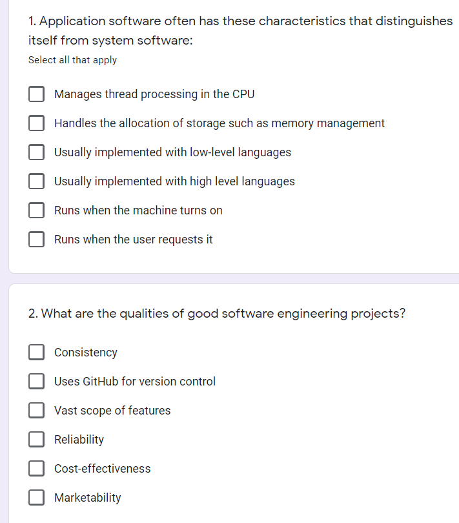Click the 'Select all that apply' hint text
The height and width of the screenshot is (523, 459).
[x=72, y=59]
